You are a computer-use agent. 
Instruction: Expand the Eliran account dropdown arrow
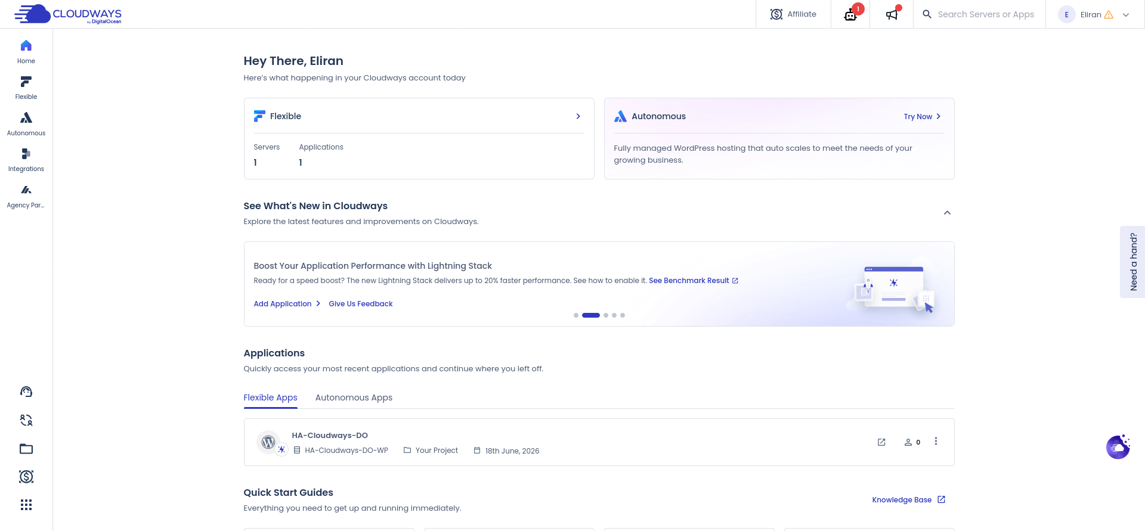(1126, 15)
